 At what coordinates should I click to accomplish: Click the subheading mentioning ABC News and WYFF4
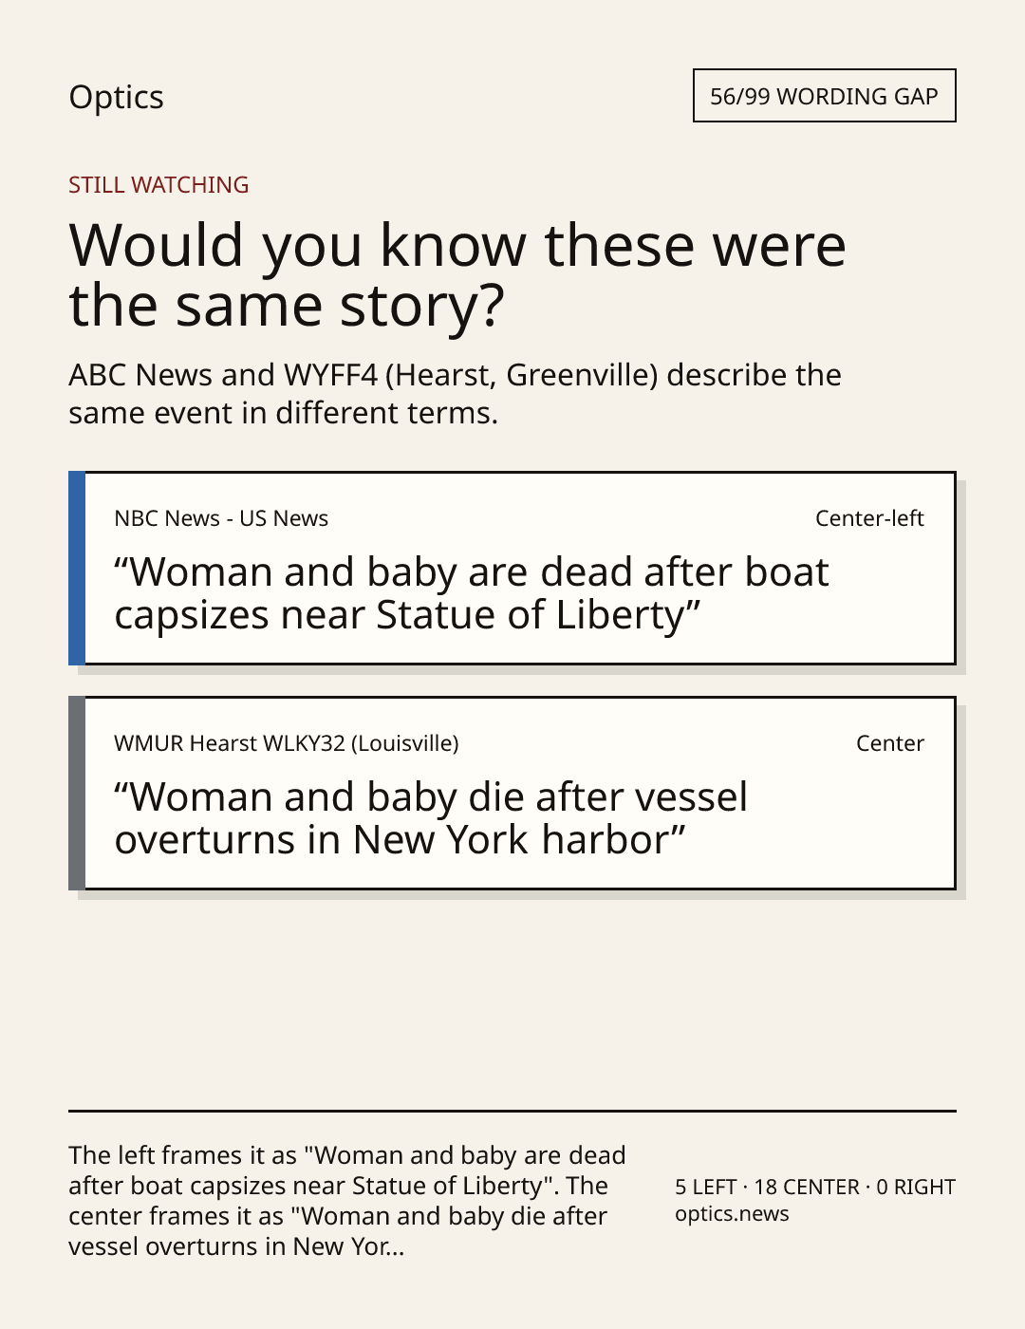[455, 394]
